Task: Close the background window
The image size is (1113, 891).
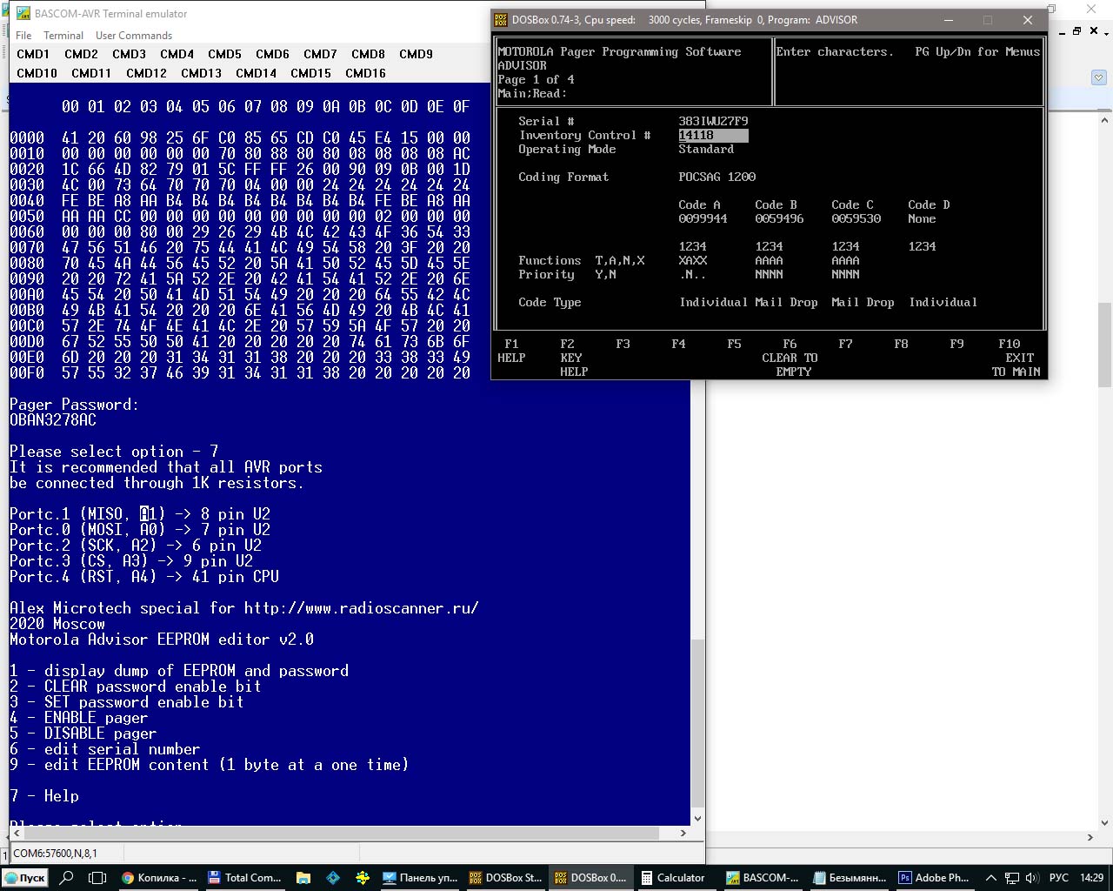Action: click(1091, 9)
